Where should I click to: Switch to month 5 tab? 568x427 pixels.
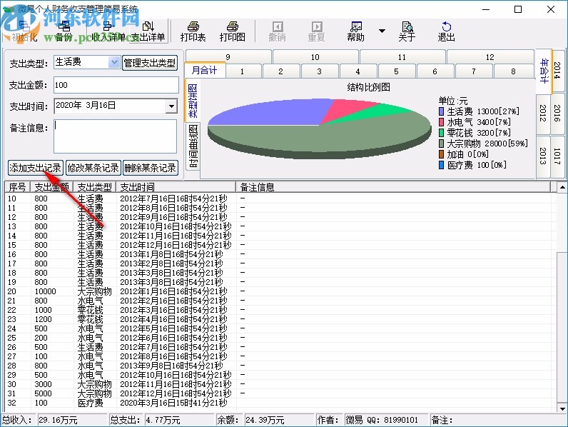tap(396, 71)
